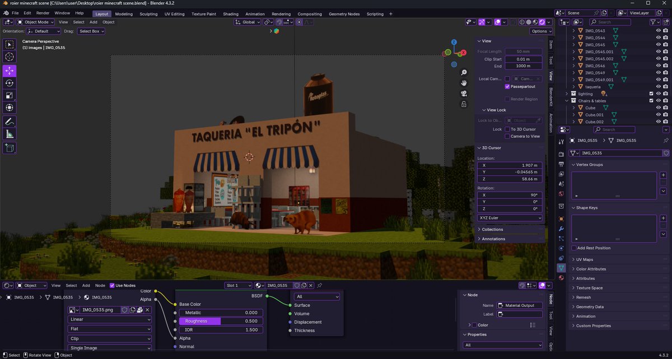
Task: Open the Object Data properties tab
Action: (561, 268)
